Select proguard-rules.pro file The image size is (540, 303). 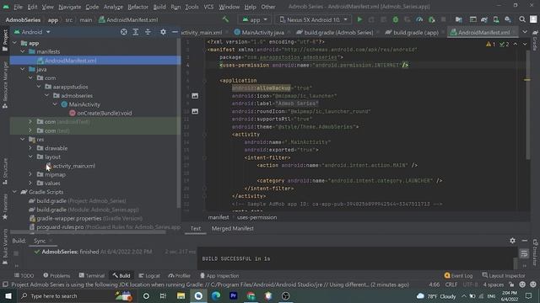pyautogui.click(x=60, y=226)
